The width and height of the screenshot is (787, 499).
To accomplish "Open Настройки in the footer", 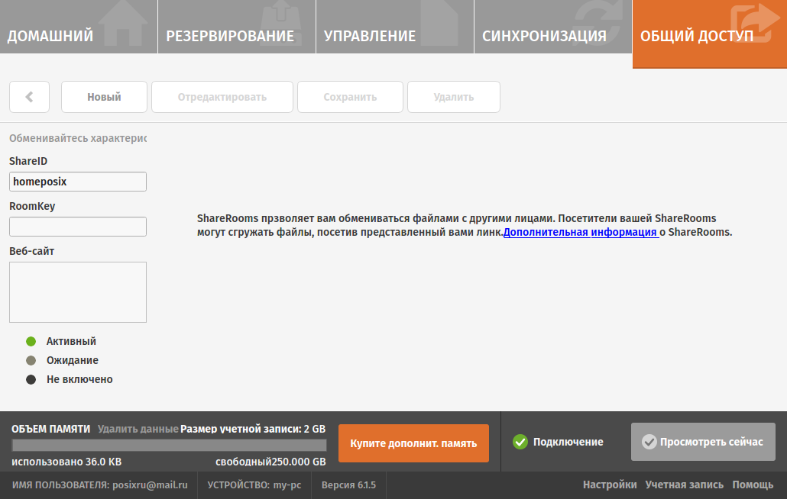I will (610, 485).
